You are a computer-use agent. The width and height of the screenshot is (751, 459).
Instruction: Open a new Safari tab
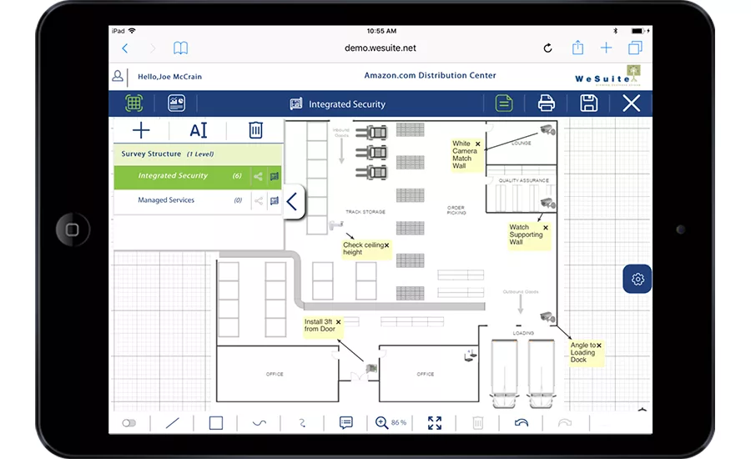606,48
